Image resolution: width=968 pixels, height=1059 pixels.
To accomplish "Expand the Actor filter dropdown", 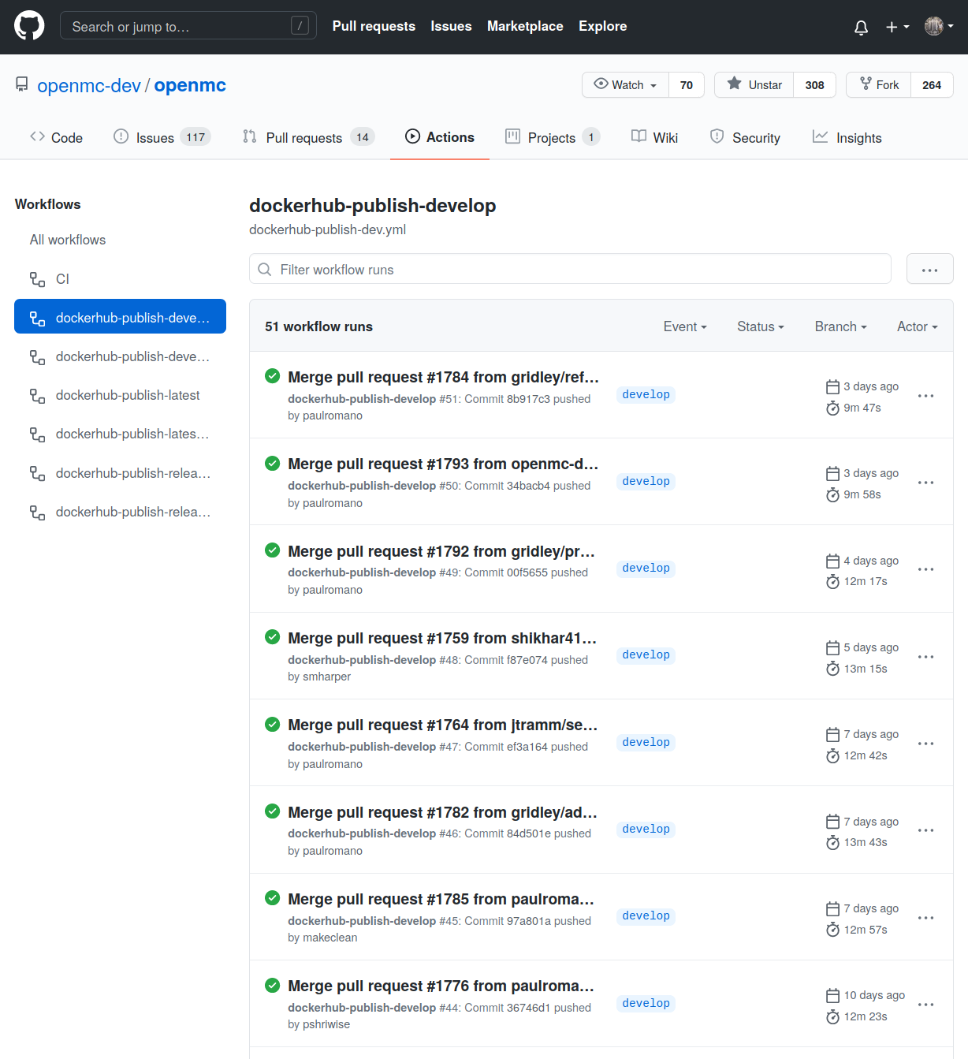I will click(x=917, y=326).
